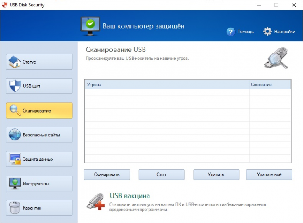Click the USB vaccine drive icon with red cross
303x223 pixels.
pos(96,202)
